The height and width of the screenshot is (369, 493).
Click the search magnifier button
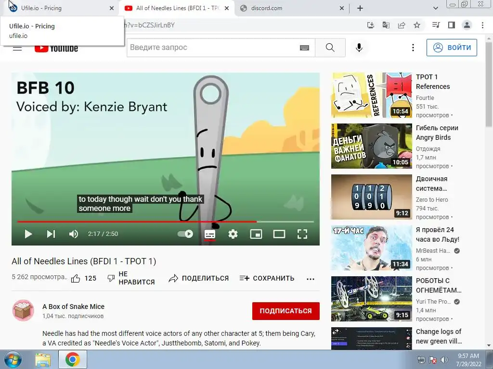coord(330,48)
